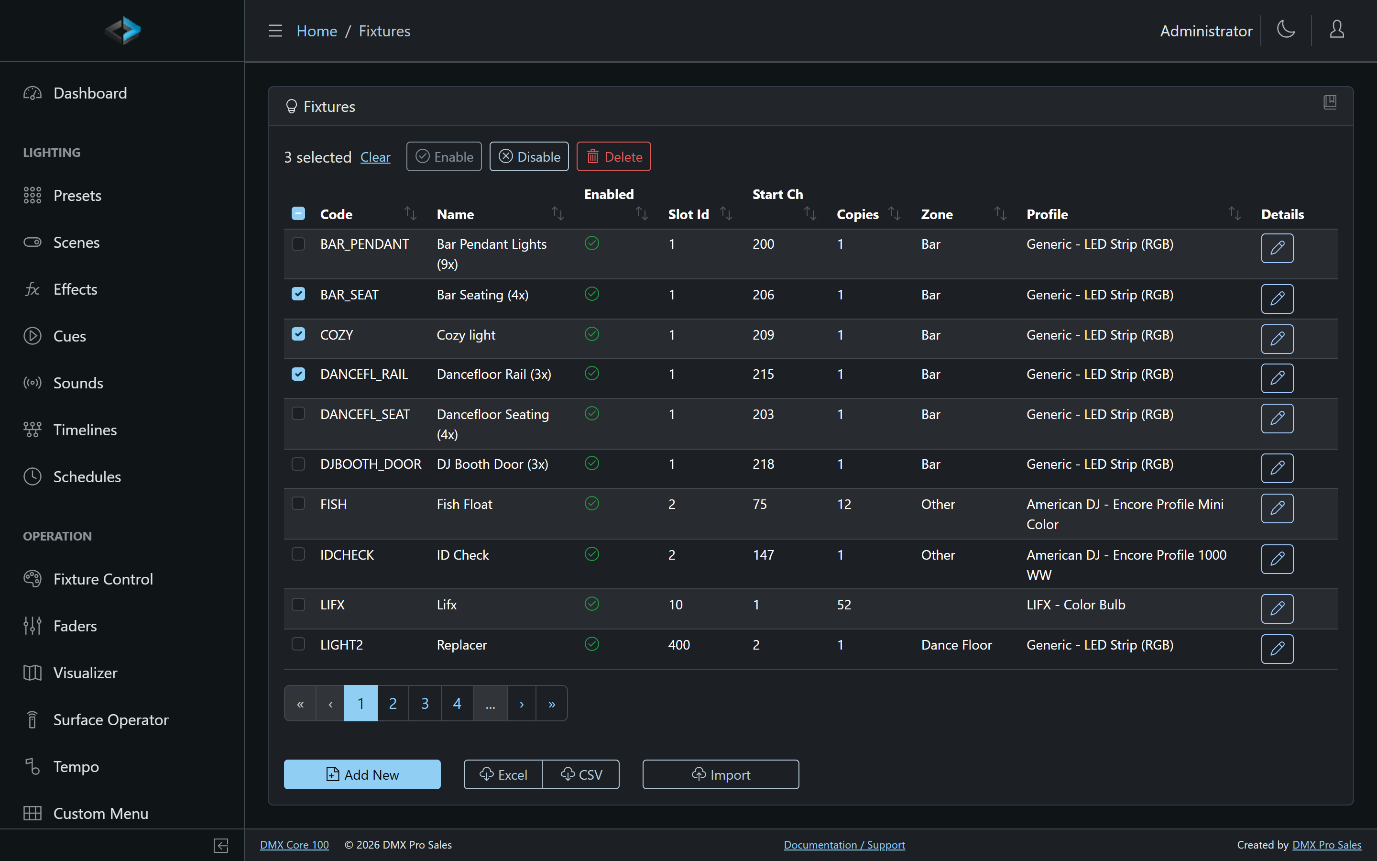Viewport: 1377px width, 861px height.
Task: Sort table by Code column
Action: point(410,213)
